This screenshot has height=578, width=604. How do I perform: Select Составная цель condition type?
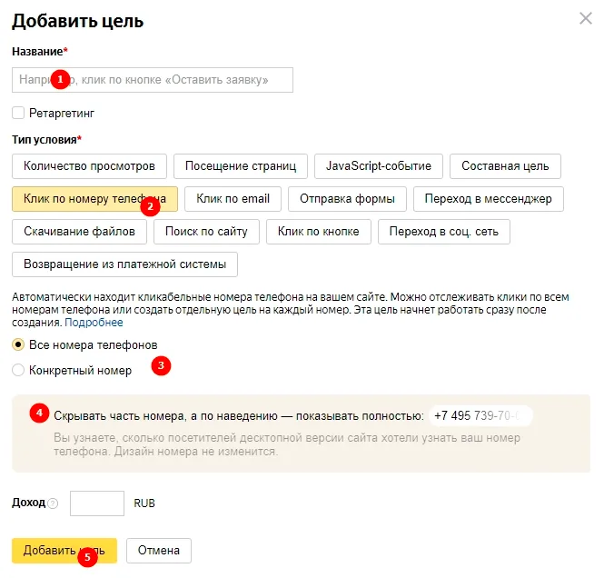(x=505, y=166)
